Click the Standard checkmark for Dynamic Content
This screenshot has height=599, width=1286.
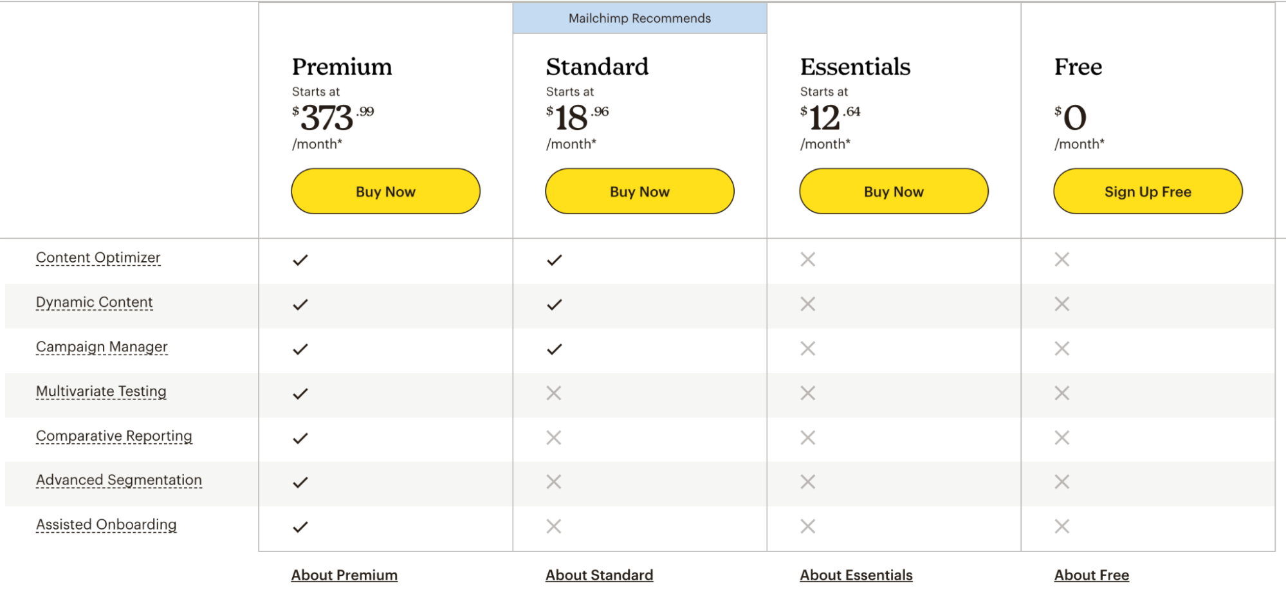(x=554, y=304)
